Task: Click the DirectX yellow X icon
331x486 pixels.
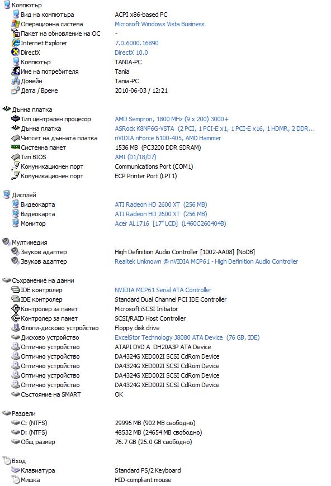Action: [16, 52]
